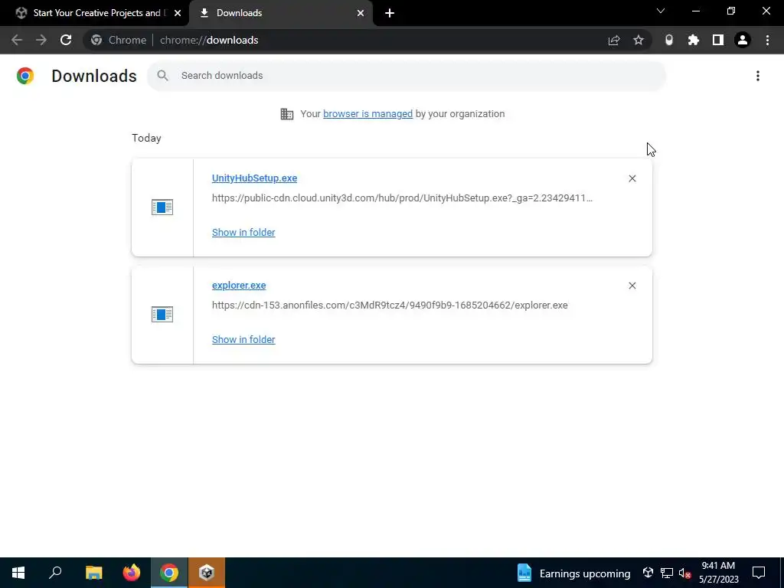Screen dimensions: 784x588
Task: Click the Today date heading
Action: tap(146, 138)
